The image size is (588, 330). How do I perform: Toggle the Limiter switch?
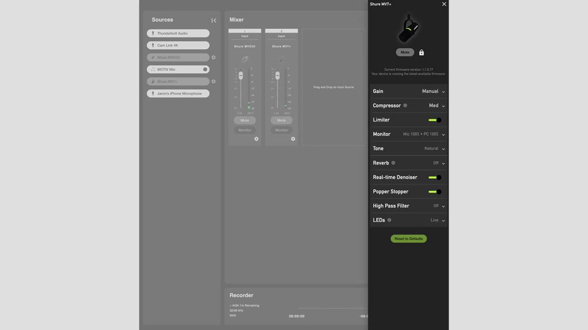coord(435,120)
